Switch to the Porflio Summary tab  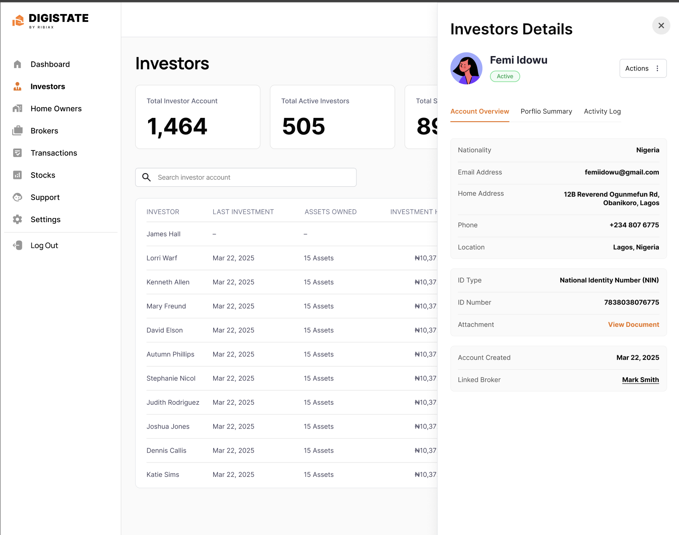click(547, 111)
